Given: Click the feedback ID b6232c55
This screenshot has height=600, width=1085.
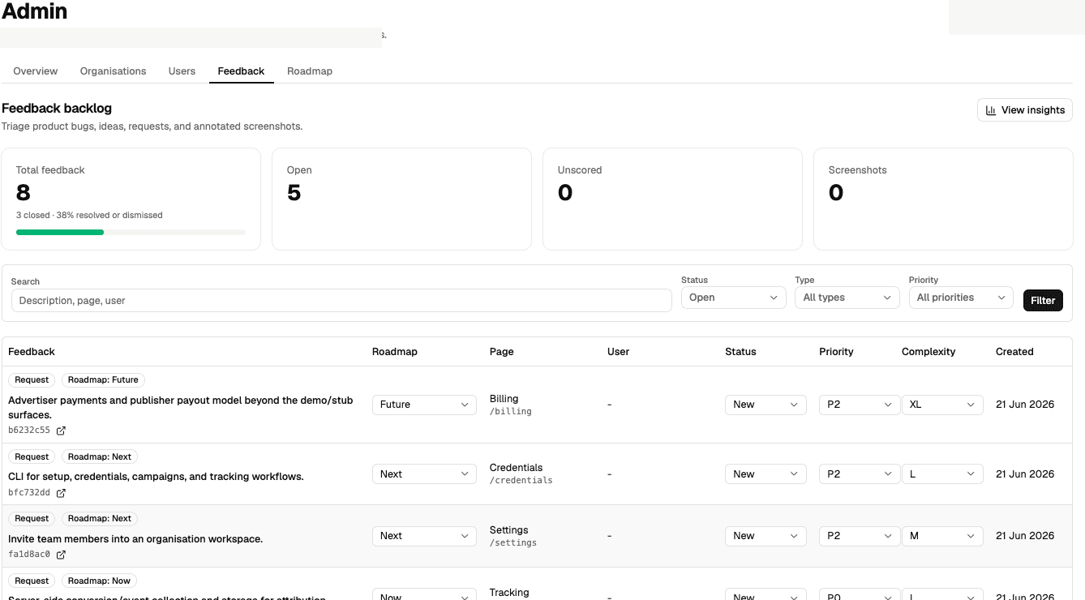Looking at the screenshot, I should (x=29, y=431).
